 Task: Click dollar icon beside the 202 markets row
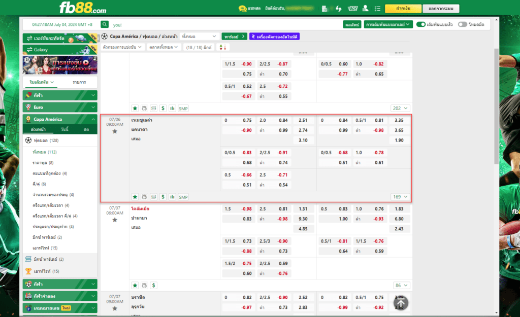click(163, 109)
